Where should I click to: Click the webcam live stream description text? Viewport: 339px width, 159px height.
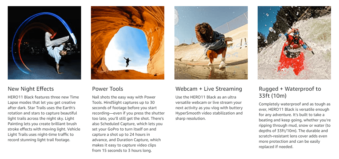coord(209,108)
